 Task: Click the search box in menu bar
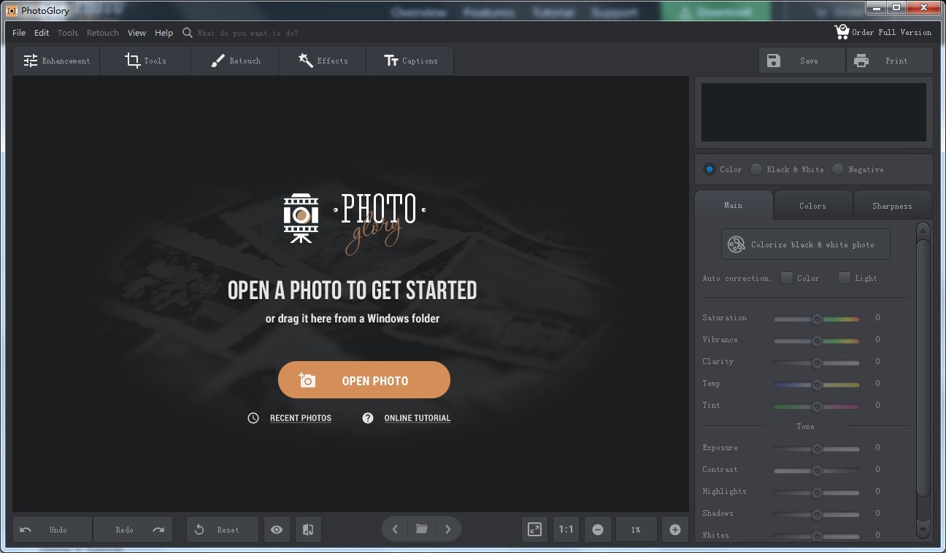coord(248,33)
